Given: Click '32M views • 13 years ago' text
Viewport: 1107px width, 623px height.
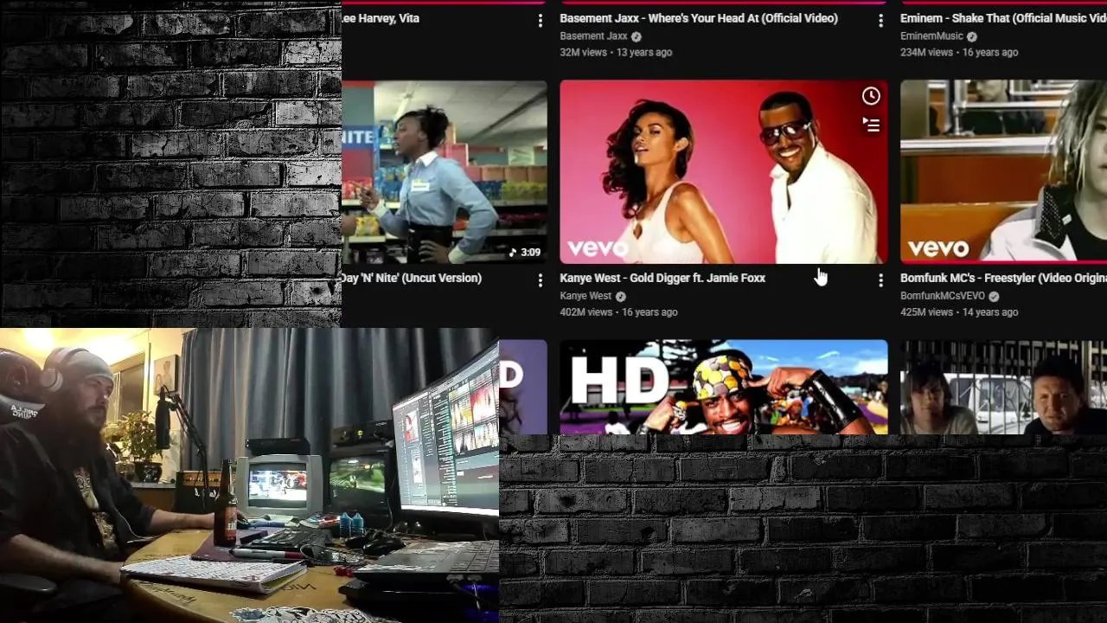Looking at the screenshot, I should click(616, 53).
